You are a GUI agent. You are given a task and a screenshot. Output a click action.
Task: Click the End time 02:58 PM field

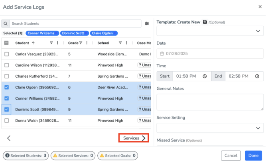point(244,77)
